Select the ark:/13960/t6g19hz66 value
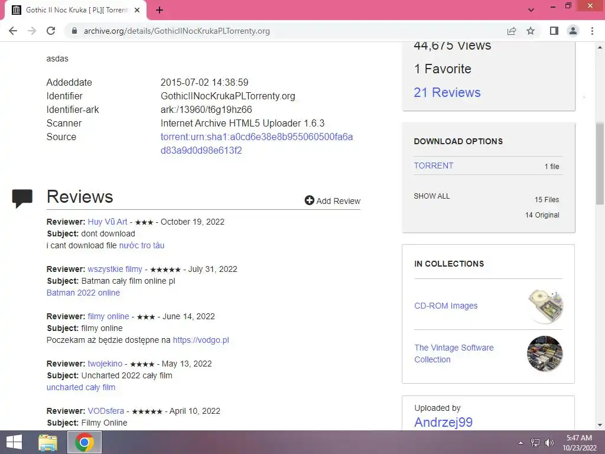The width and height of the screenshot is (605, 454). point(206,109)
